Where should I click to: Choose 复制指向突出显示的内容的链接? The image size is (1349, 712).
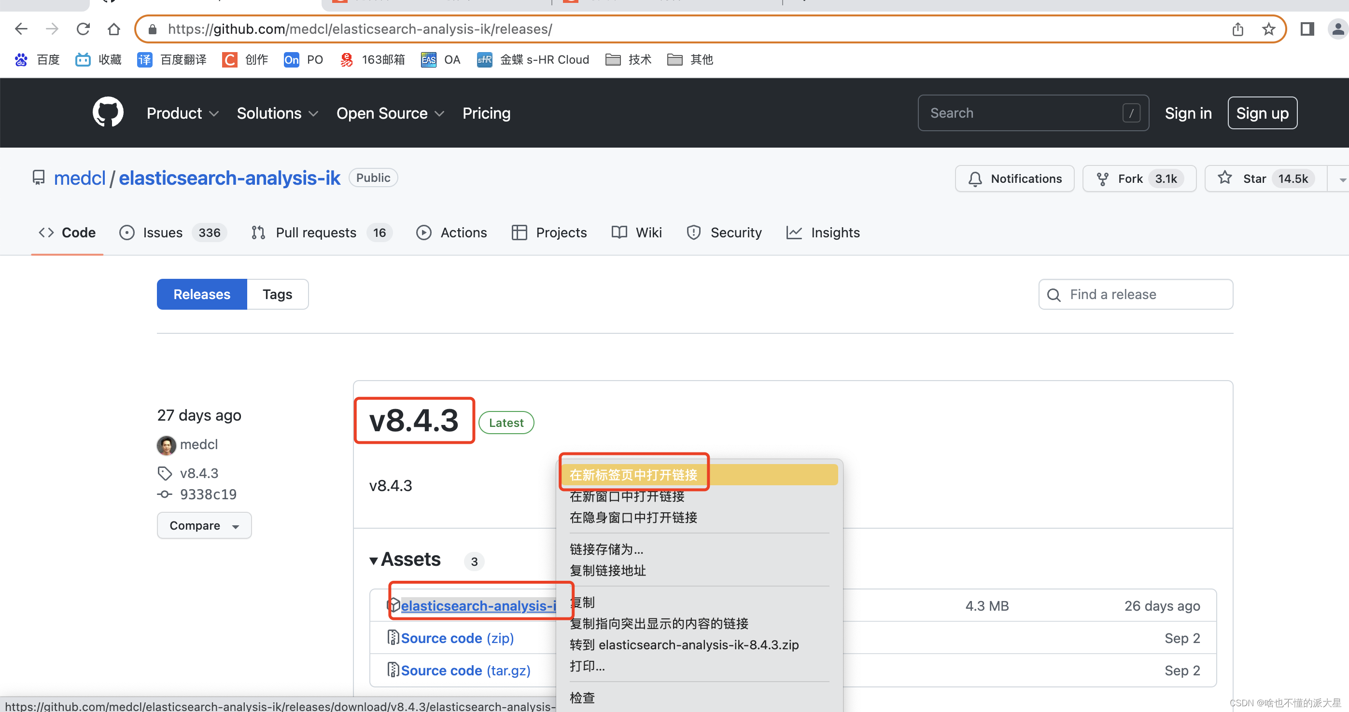click(x=699, y=624)
